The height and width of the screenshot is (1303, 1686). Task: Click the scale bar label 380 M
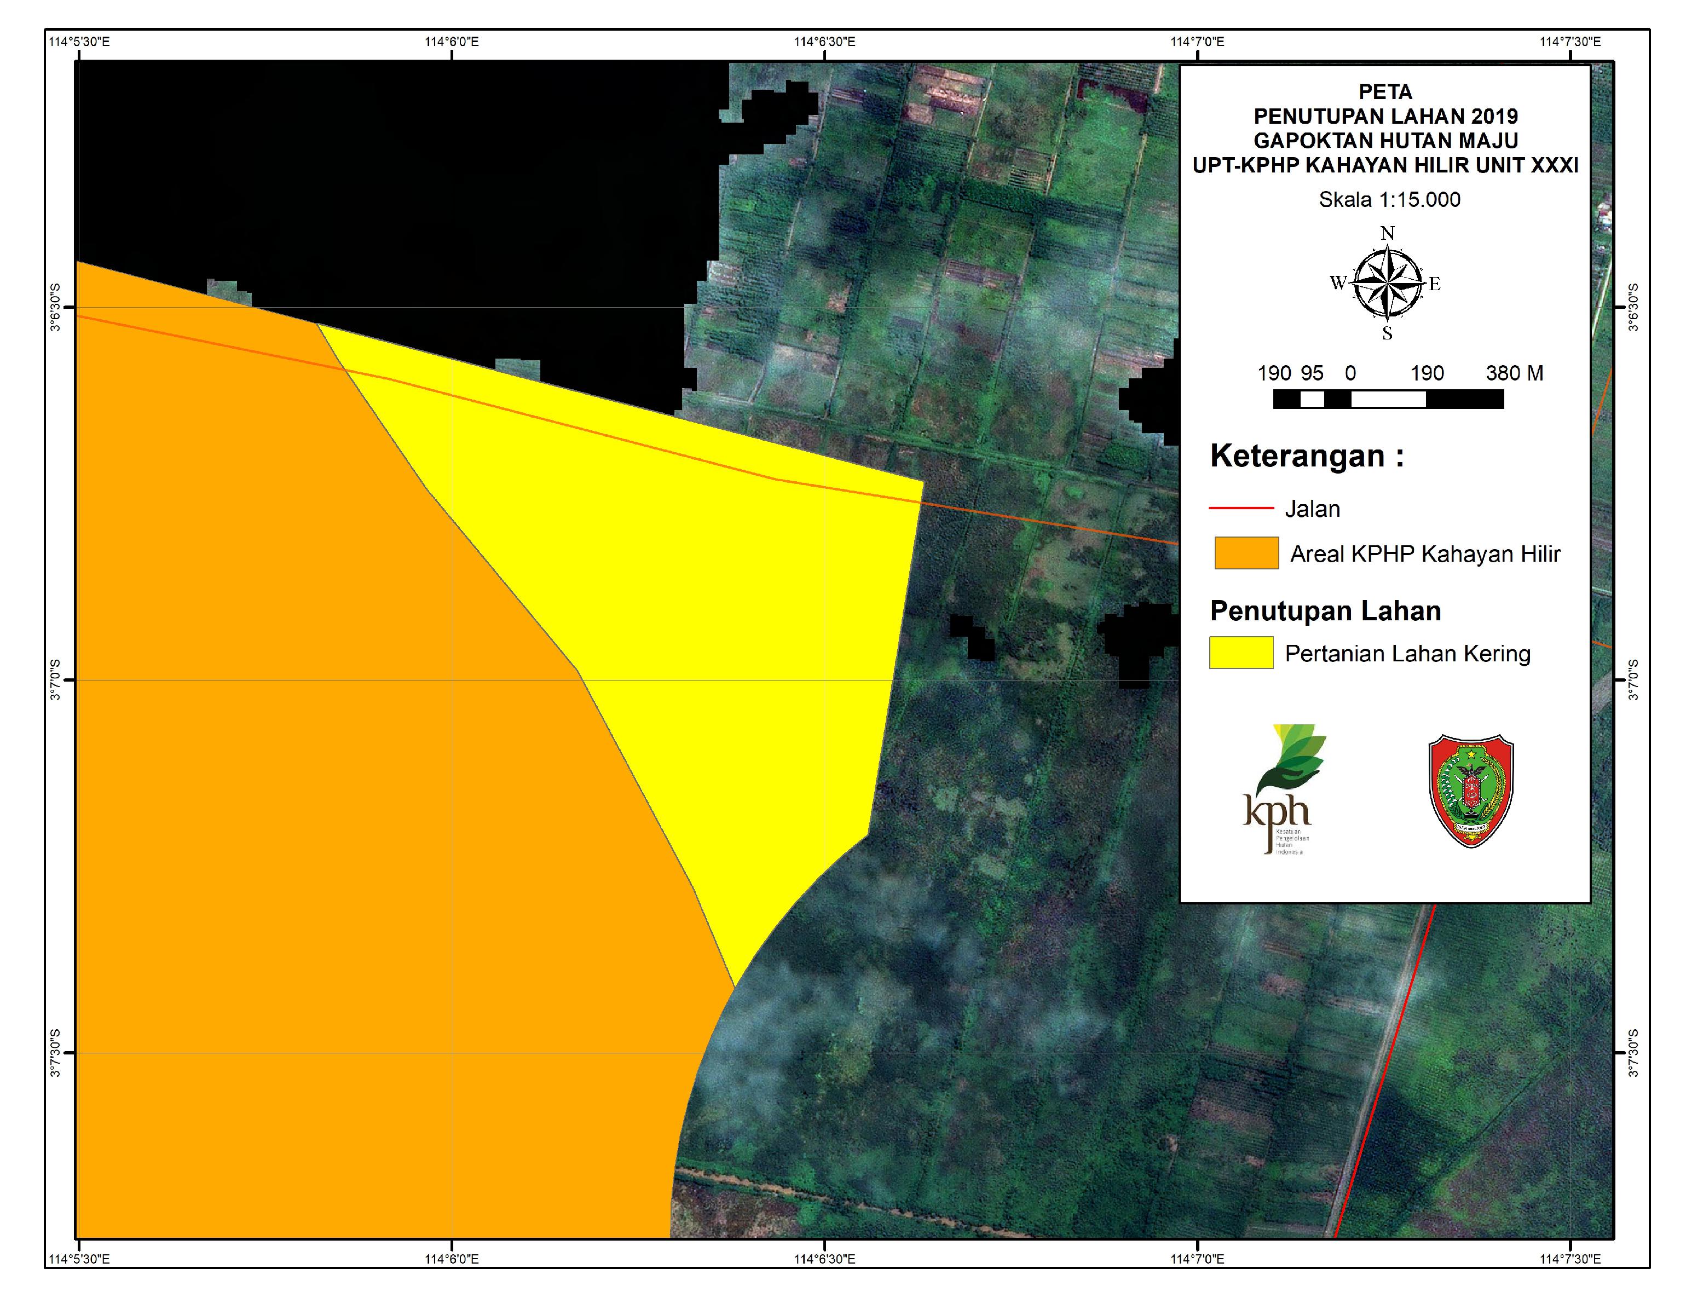point(1515,373)
